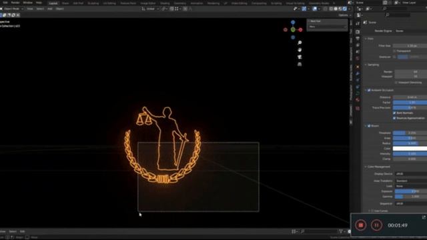The height and width of the screenshot is (240, 427).
Task: Open Scene properties tab icon
Action: pyautogui.click(x=358, y=51)
